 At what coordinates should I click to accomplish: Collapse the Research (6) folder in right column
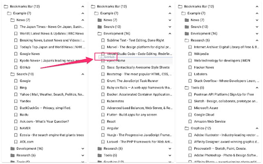pyautogui.click(x=257, y=40)
